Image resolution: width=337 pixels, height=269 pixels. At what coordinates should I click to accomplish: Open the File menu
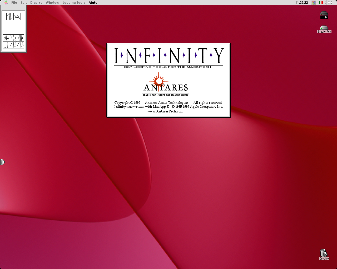(14, 3)
